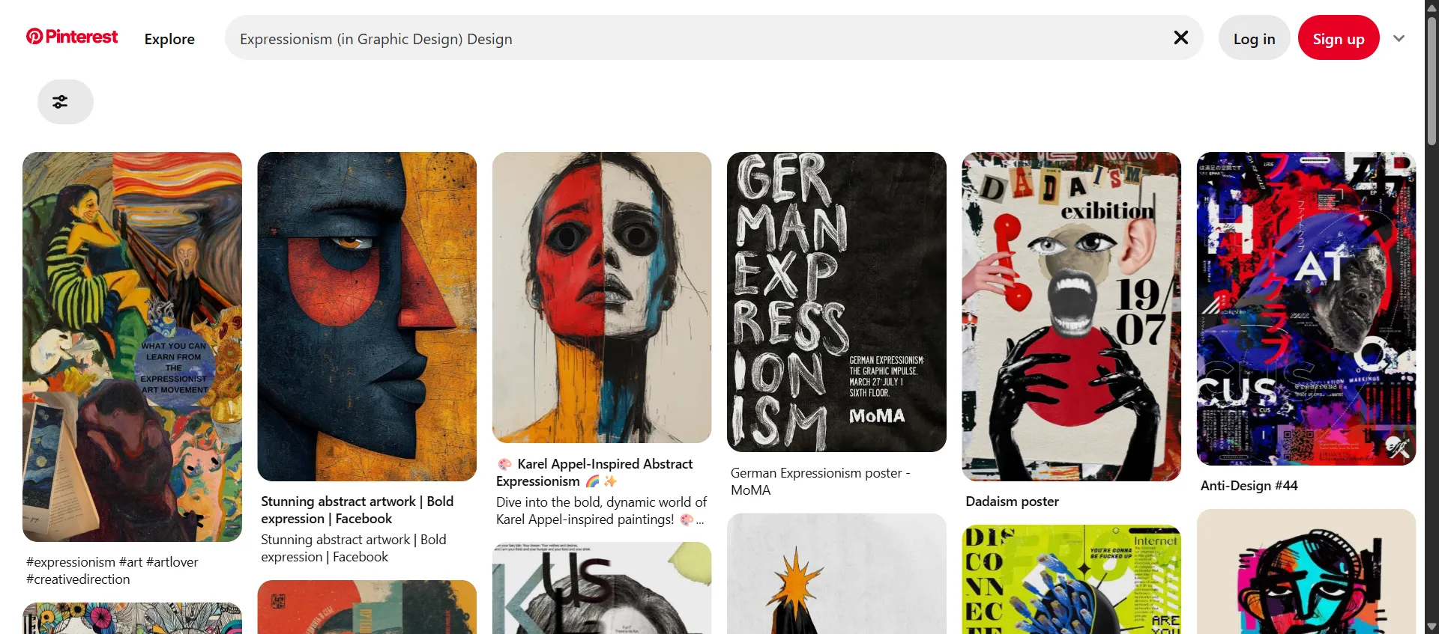Open the 'Anti-Design #44' title link
1439x634 pixels.
(1249, 486)
